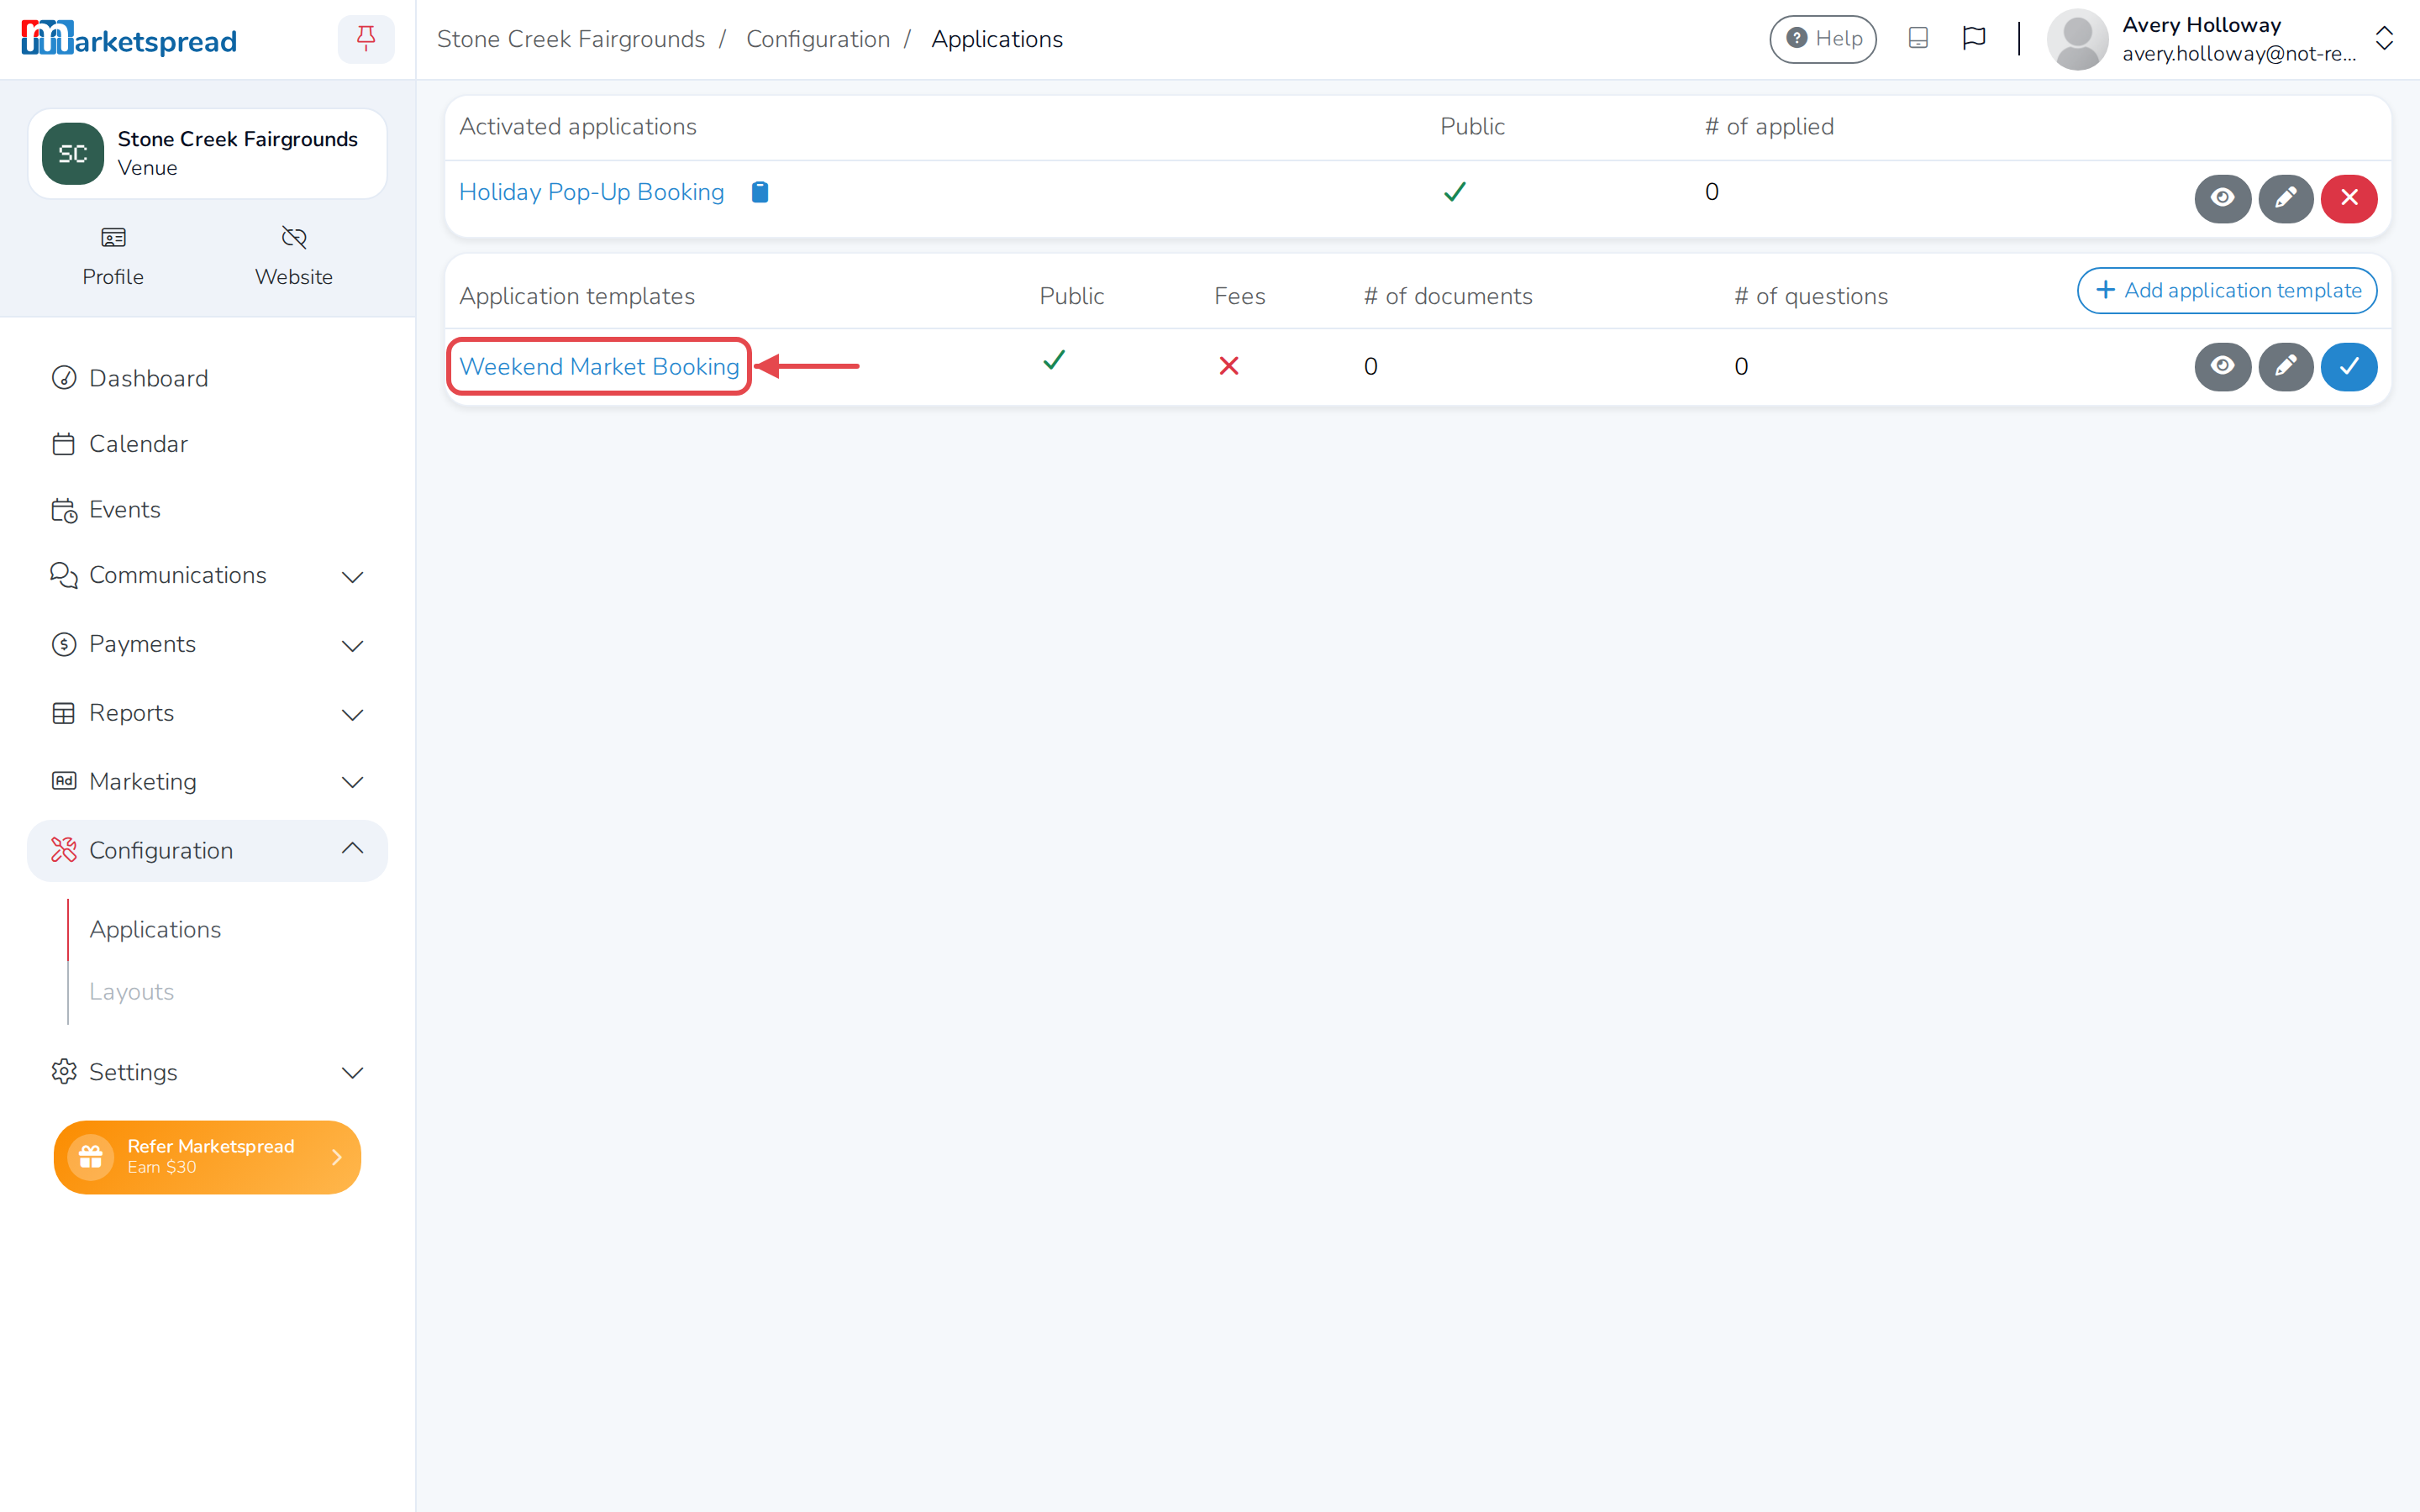Click Stone Creek Fairgrounds breadcrumb

click(570, 39)
